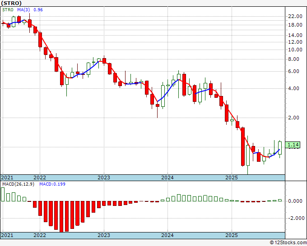307x246 pixels.
Task: Click the tallest green MACD bar at 2021 start
Action: pos(3,195)
